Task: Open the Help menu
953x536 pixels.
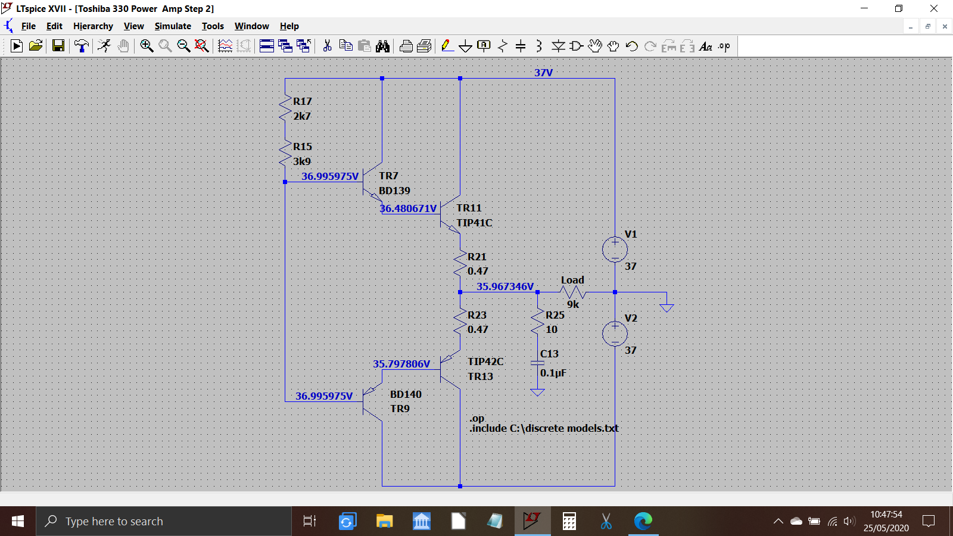Action: click(289, 26)
